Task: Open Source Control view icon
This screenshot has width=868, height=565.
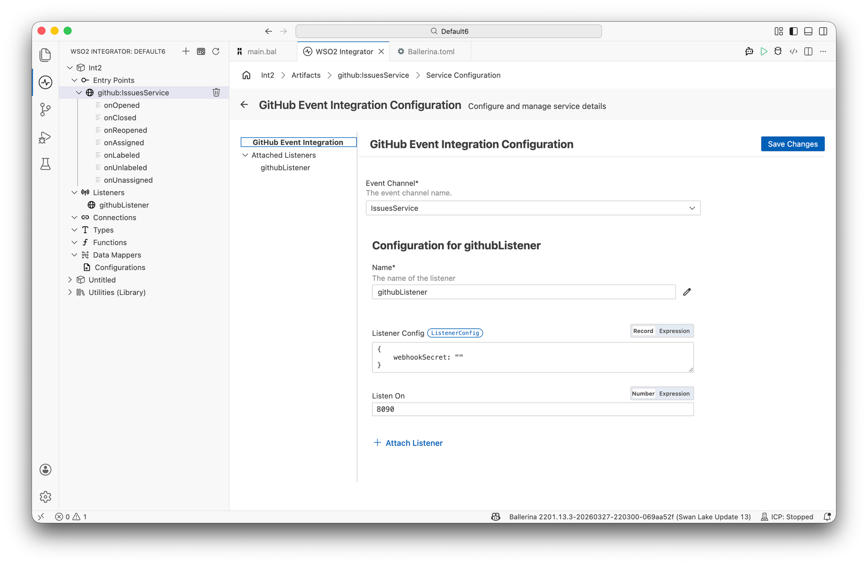Action: coord(46,110)
